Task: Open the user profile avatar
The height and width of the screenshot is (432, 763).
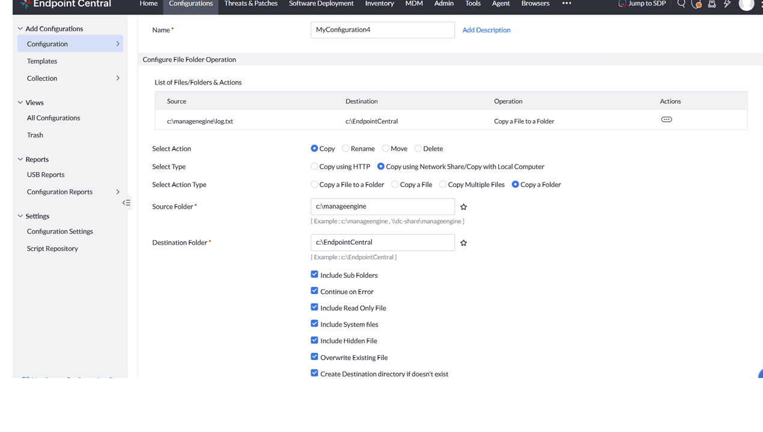Action: click(746, 4)
